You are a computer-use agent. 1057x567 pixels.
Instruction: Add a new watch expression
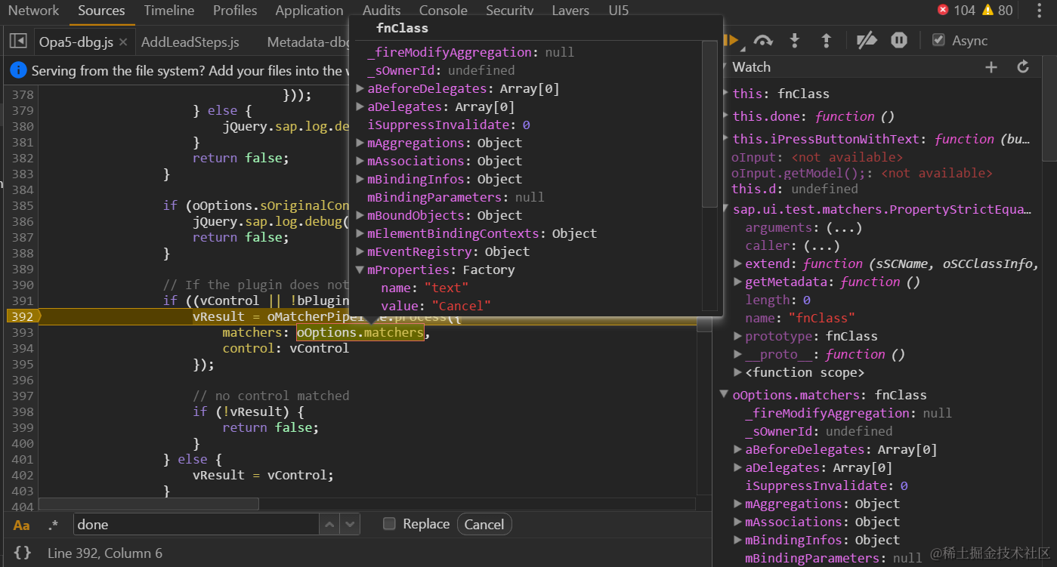click(991, 67)
